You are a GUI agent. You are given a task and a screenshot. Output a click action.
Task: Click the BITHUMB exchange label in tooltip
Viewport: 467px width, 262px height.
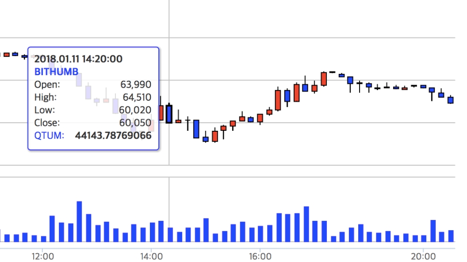tap(56, 72)
